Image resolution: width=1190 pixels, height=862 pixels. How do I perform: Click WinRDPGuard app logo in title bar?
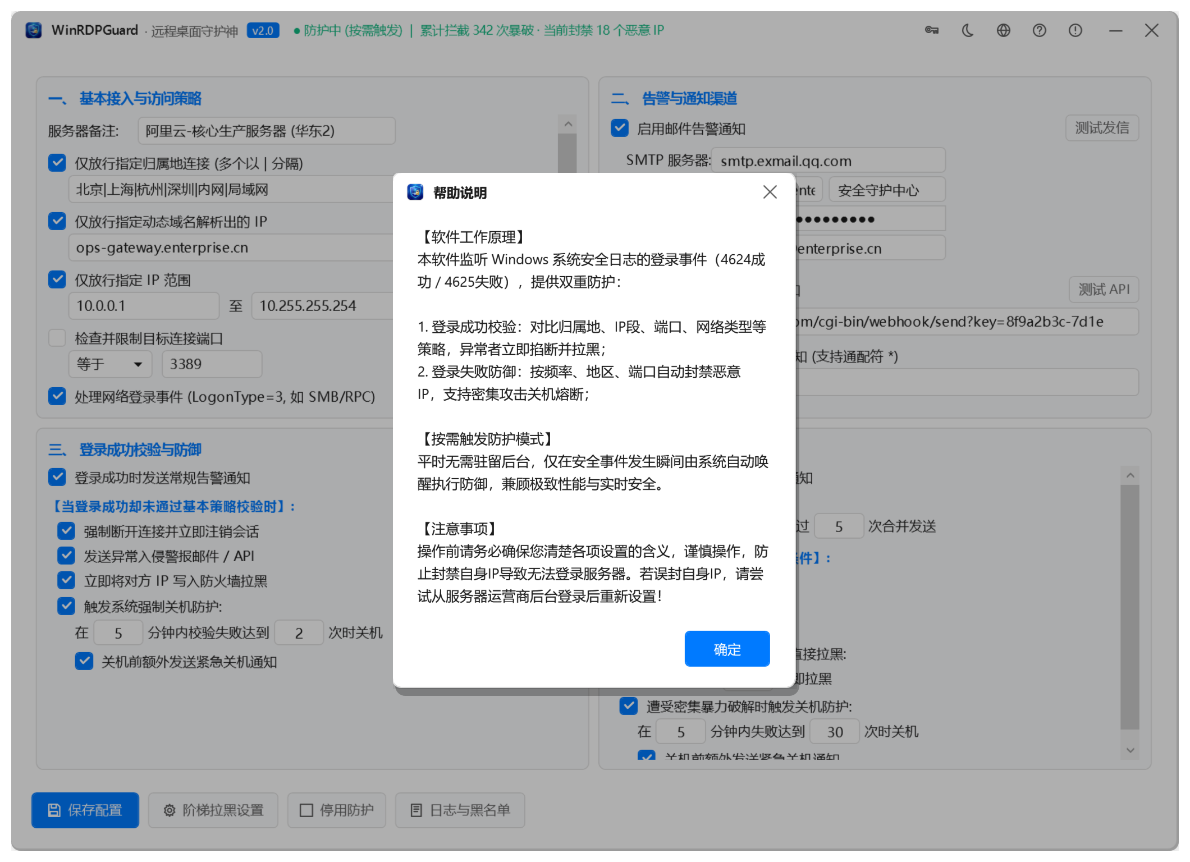coord(34,30)
